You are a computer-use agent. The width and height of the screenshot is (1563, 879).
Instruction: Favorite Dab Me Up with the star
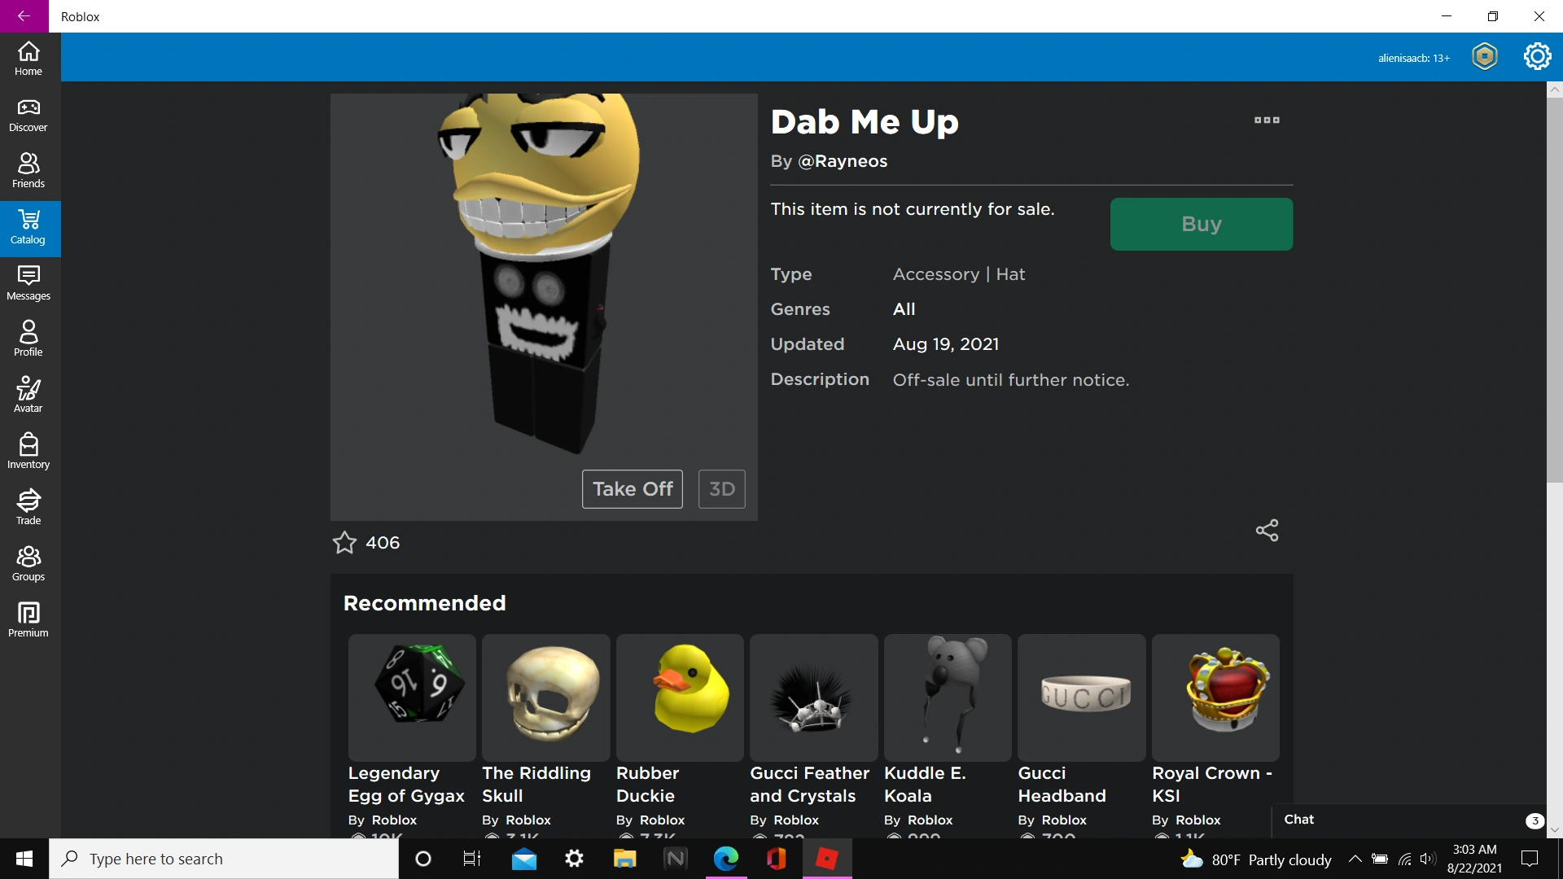pyautogui.click(x=344, y=542)
